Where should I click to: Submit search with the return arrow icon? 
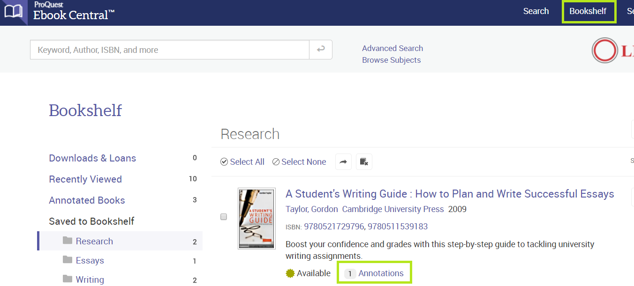pos(321,50)
